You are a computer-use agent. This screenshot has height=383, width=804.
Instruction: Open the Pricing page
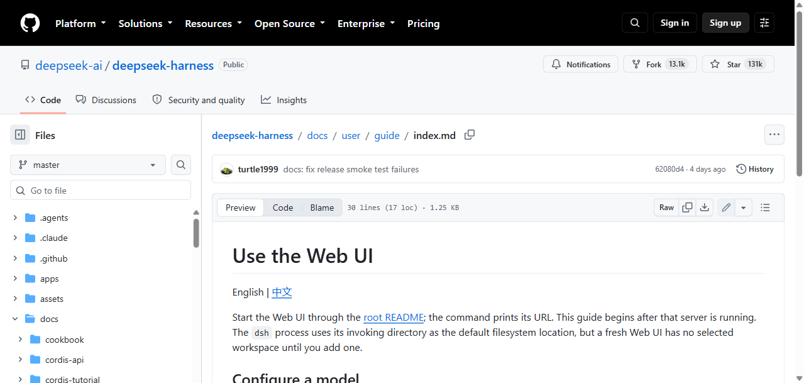coord(424,23)
